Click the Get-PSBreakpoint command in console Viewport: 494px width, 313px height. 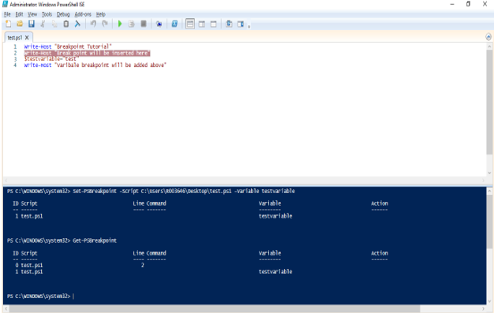[x=95, y=240]
